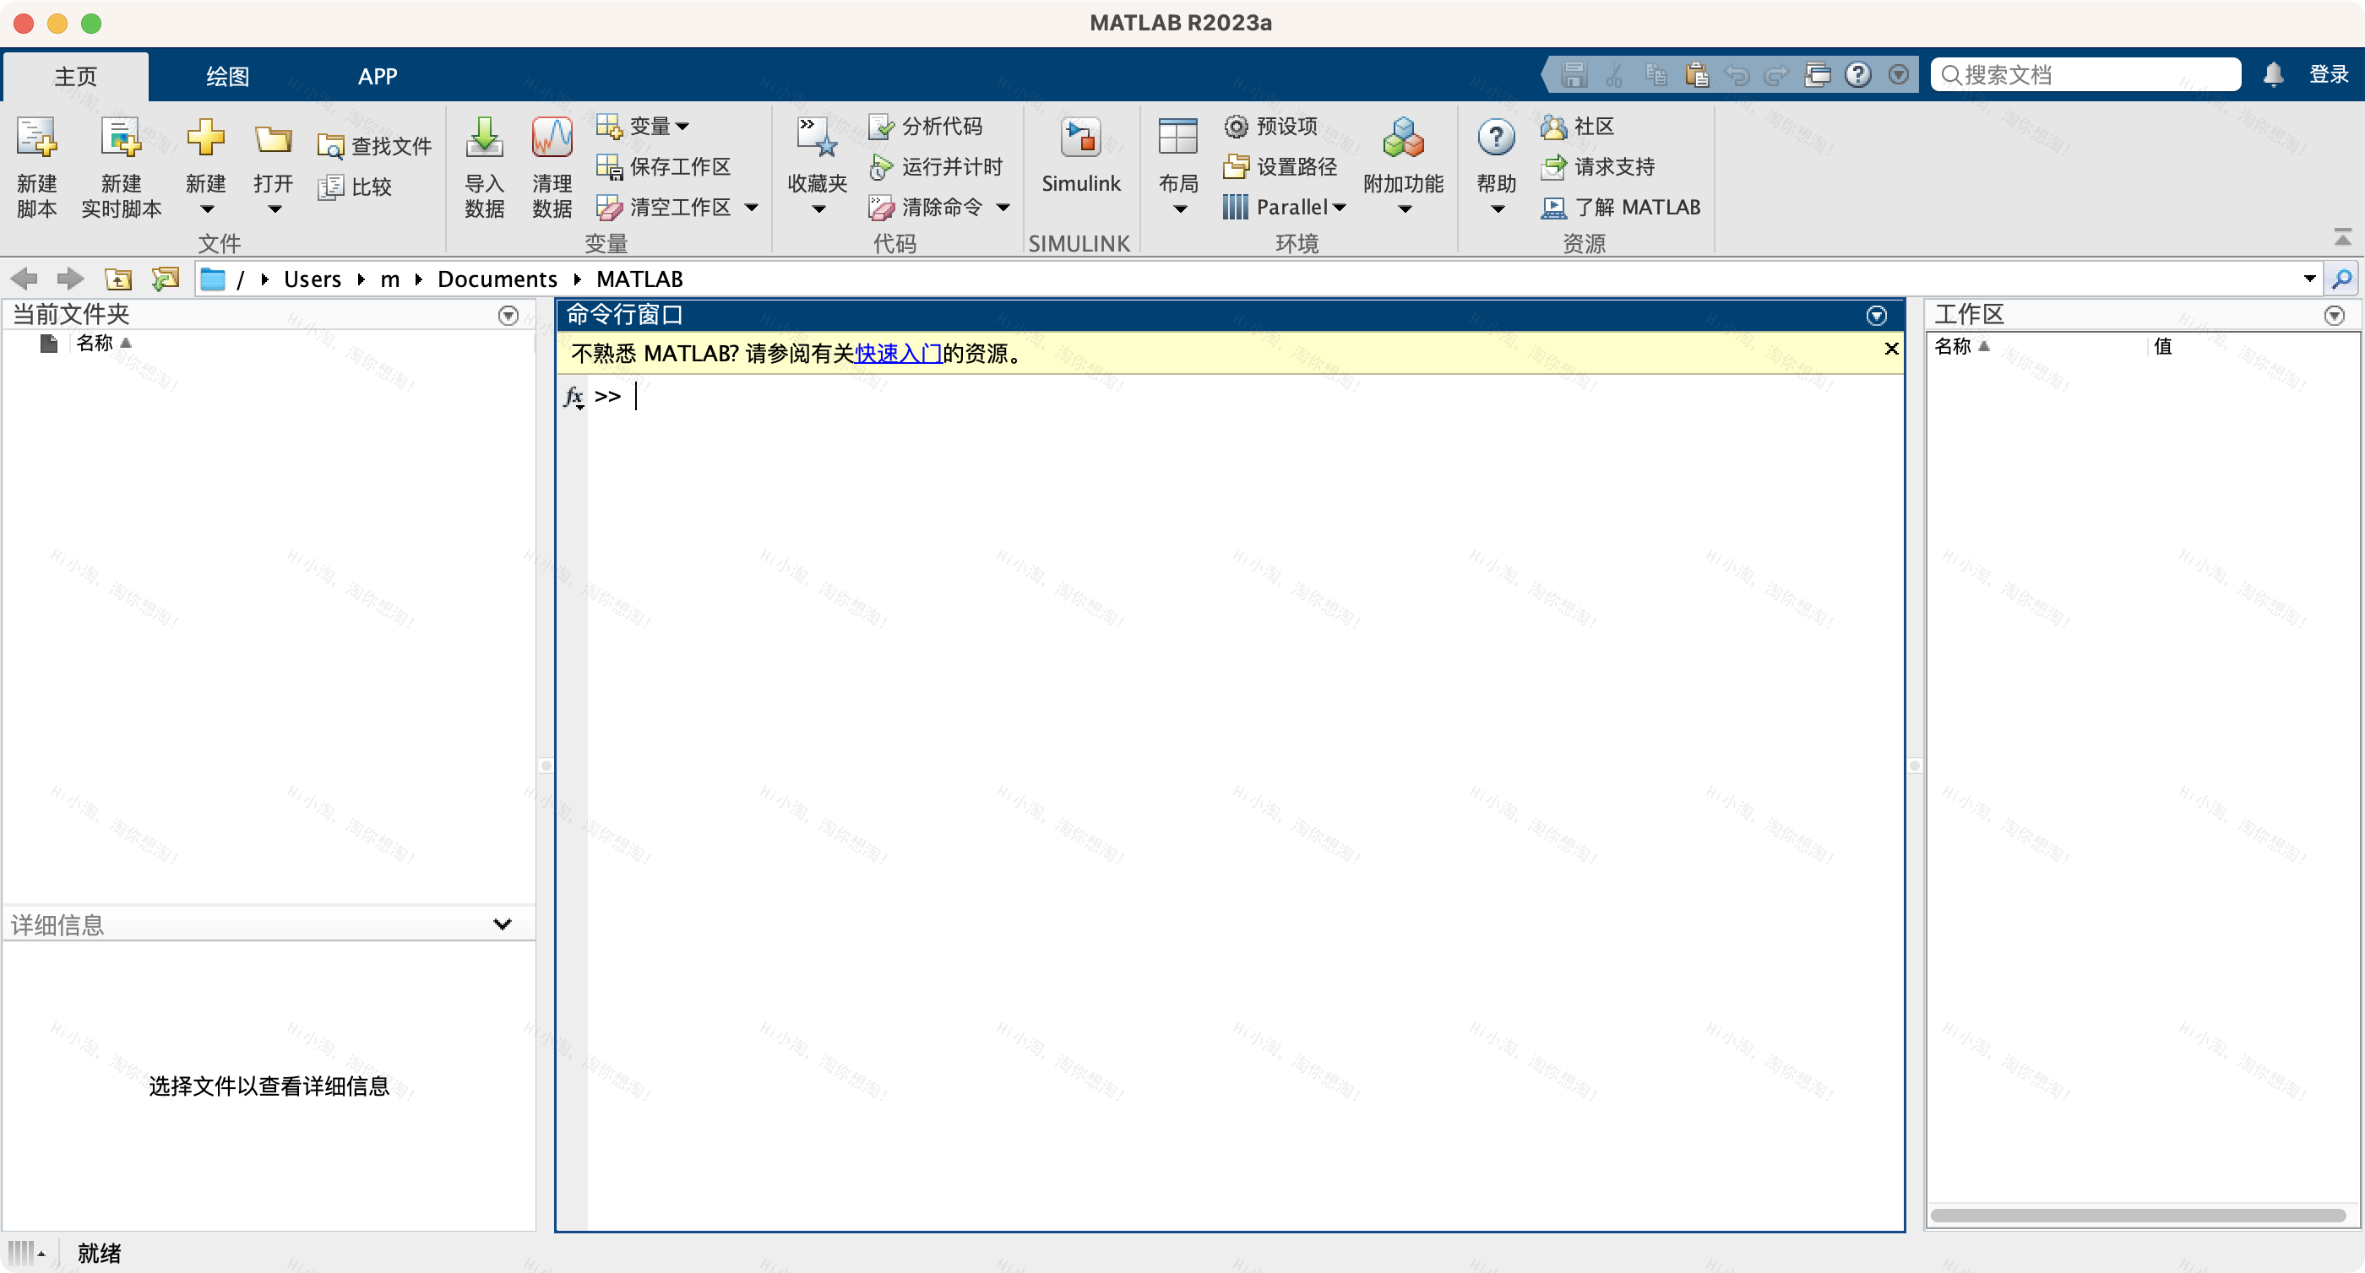
Task: Switch to the 绘图 tab
Action: 226,76
